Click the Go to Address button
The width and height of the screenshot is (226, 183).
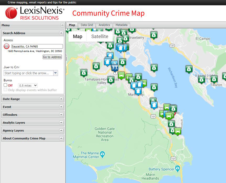click(x=52, y=57)
